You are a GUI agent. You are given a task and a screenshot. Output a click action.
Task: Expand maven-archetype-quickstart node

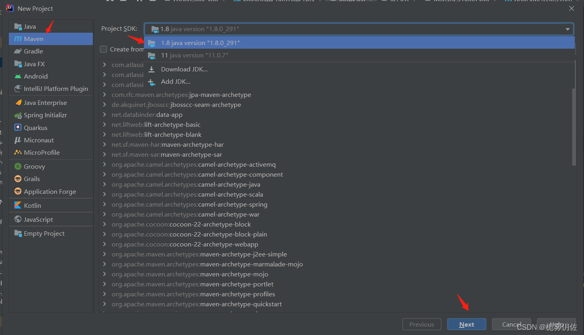pos(104,304)
